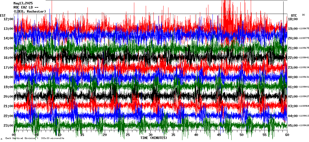
Task: Select the 16:00 EST row label
Action: pyautogui.click(x=8, y=58)
